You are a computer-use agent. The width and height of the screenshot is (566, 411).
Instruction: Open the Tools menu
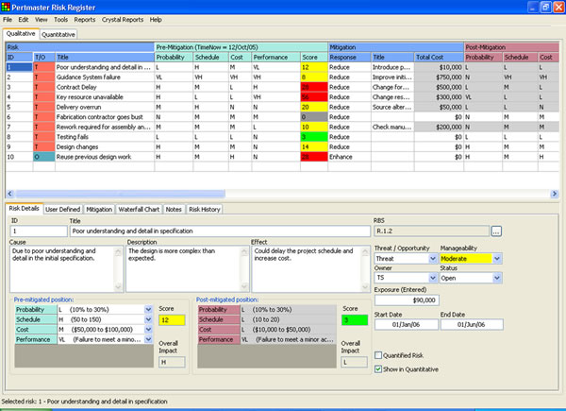click(60, 19)
